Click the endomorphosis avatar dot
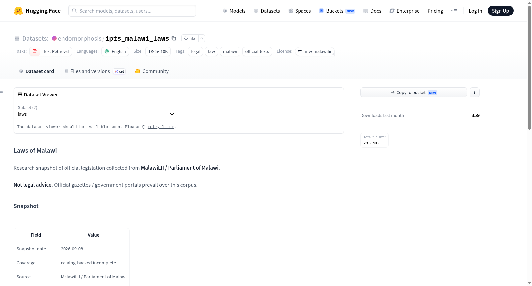 point(54,38)
